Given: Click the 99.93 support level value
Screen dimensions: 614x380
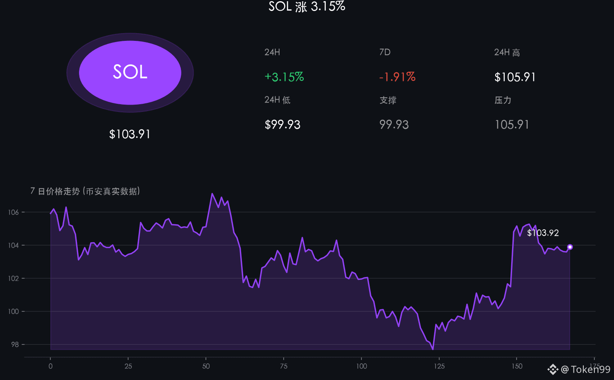Looking at the screenshot, I should pyautogui.click(x=394, y=125).
